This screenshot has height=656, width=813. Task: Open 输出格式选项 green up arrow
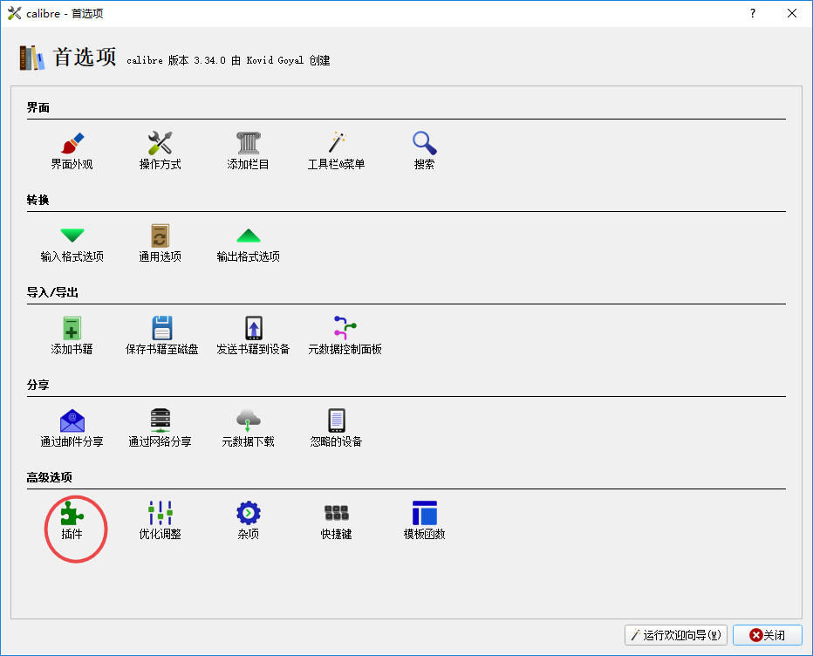click(249, 236)
